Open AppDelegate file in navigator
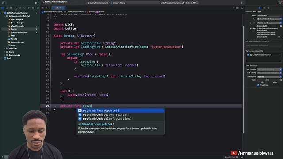The height and width of the screenshot is (159, 283). [17, 19]
